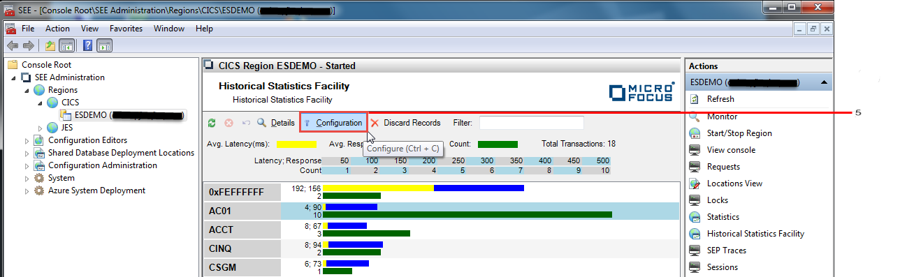Open Details with magnifier
This screenshot has width=900, height=277.
pos(276,123)
